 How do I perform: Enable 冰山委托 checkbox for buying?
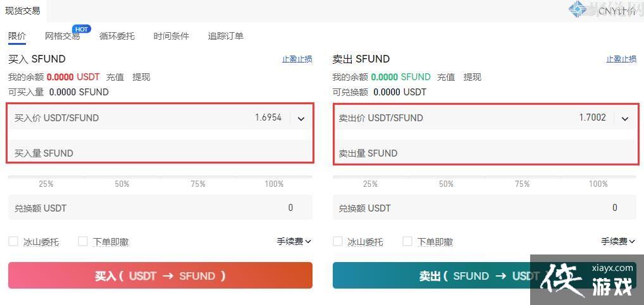click(13, 241)
